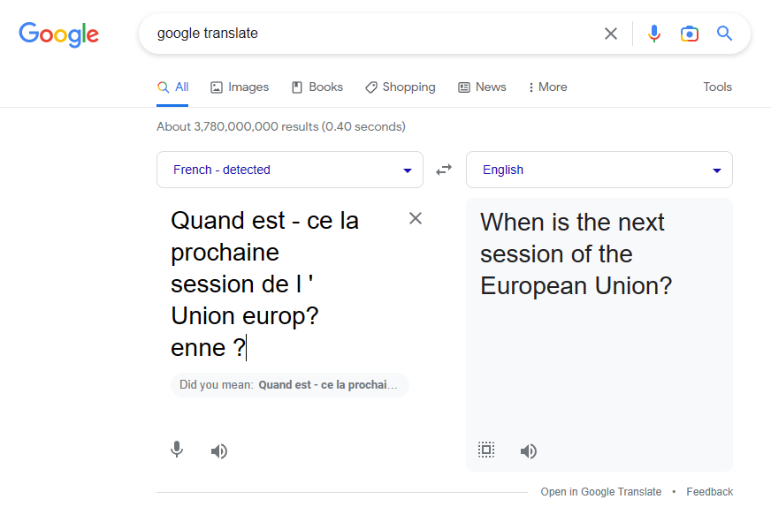Clear the google translate search query

pyautogui.click(x=611, y=34)
